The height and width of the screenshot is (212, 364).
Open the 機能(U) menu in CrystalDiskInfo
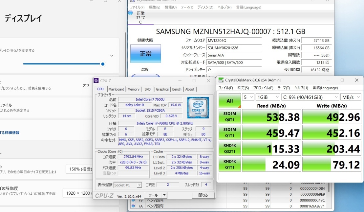170,7
